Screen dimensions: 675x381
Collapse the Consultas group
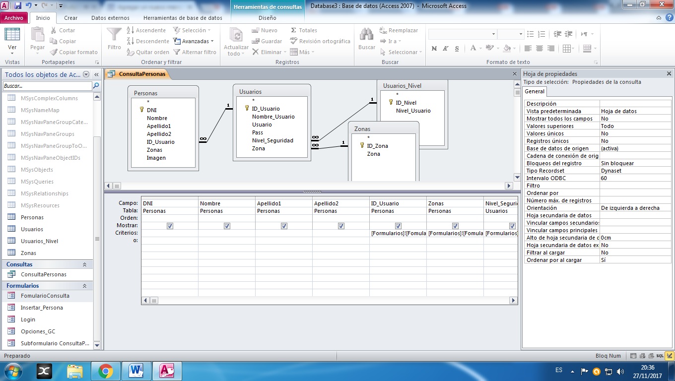coord(84,264)
